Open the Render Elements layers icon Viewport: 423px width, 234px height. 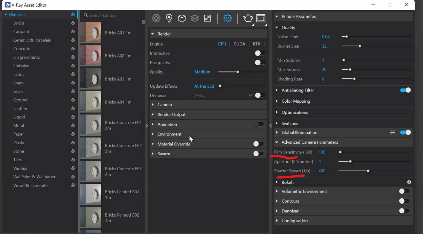click(x=195, y=19)
